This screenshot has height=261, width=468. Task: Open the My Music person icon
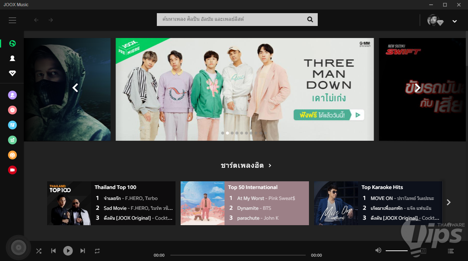12,58
